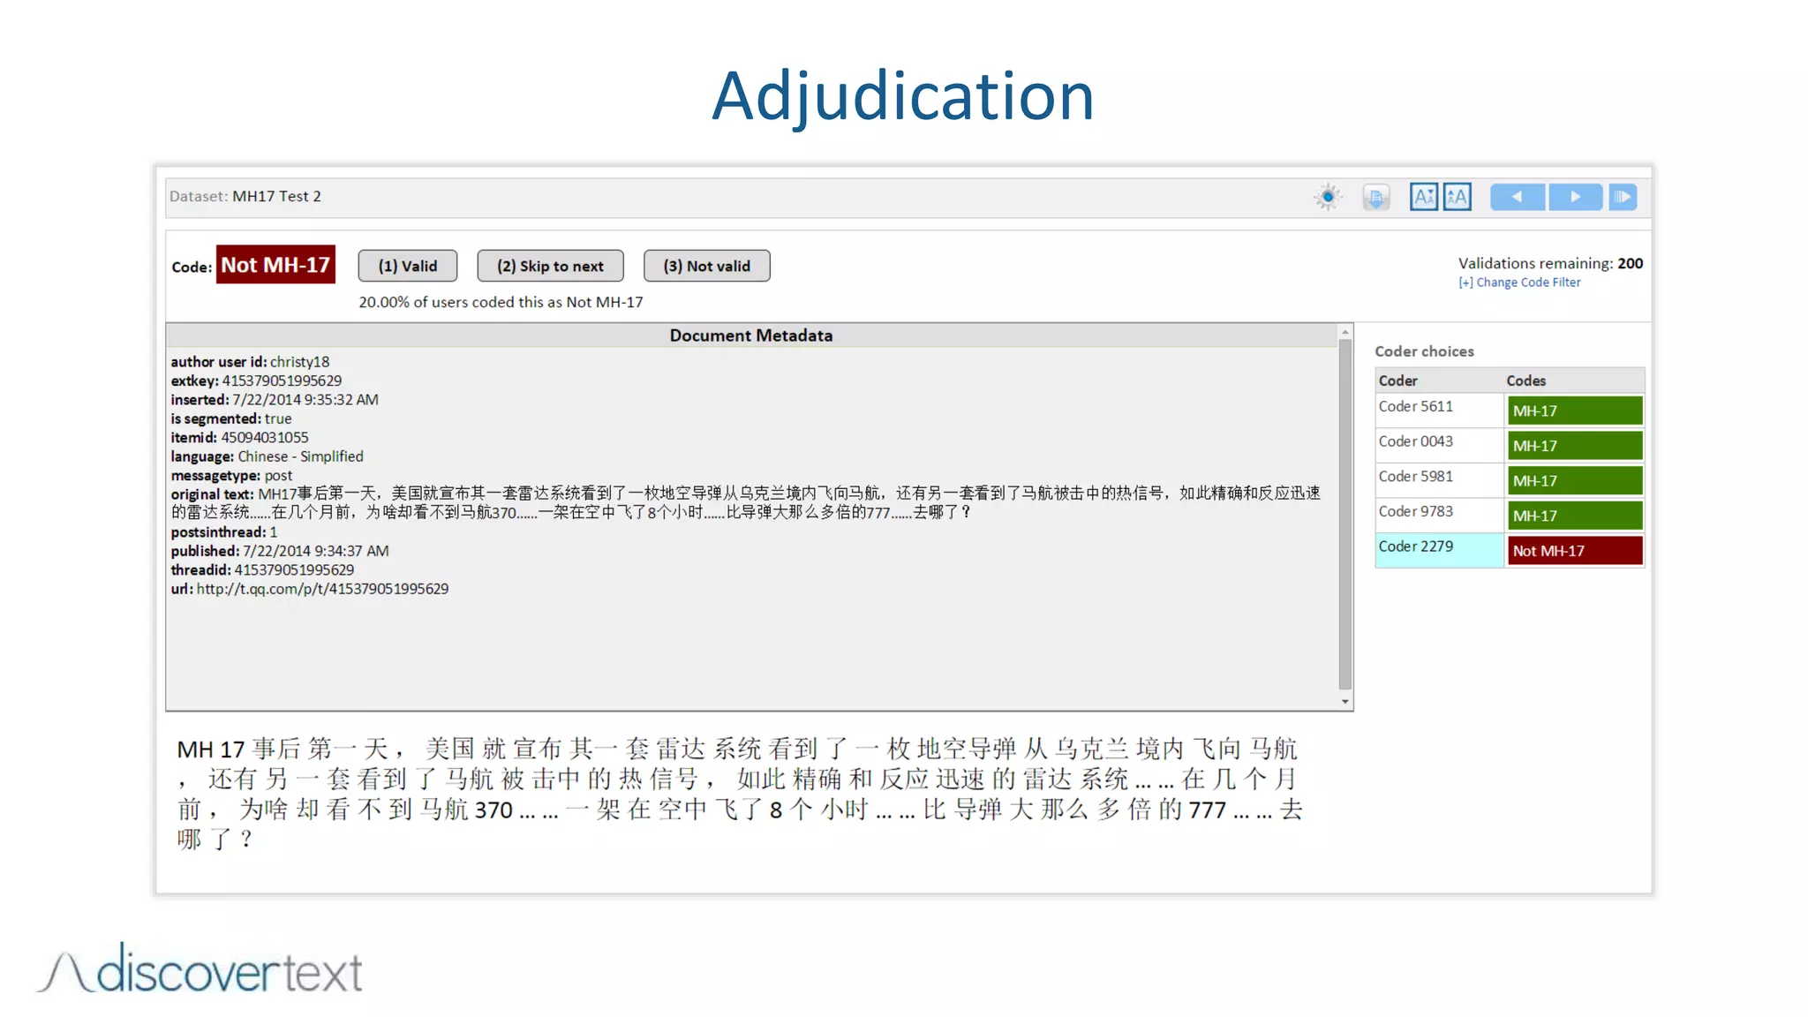
Task: Click the 'Coder' column header
Action: [x=1398, y=380]
